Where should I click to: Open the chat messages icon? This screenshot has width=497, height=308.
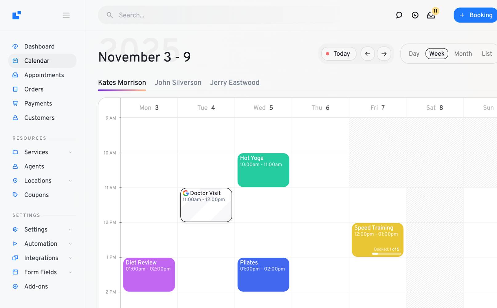(399, 15)
